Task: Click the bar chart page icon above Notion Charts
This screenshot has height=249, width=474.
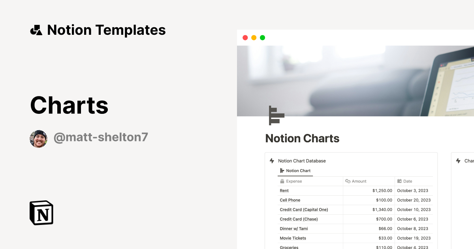Action: pyautogui.click(x=276, y=115)
